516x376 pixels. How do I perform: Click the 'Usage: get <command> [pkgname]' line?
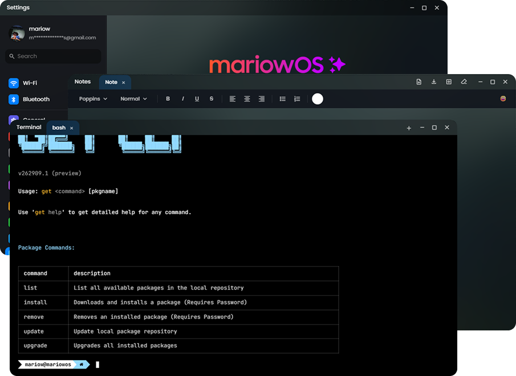click(x=68, y=191)
